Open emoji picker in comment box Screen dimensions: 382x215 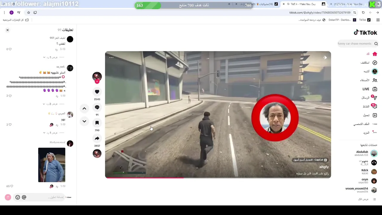[18, 197]
